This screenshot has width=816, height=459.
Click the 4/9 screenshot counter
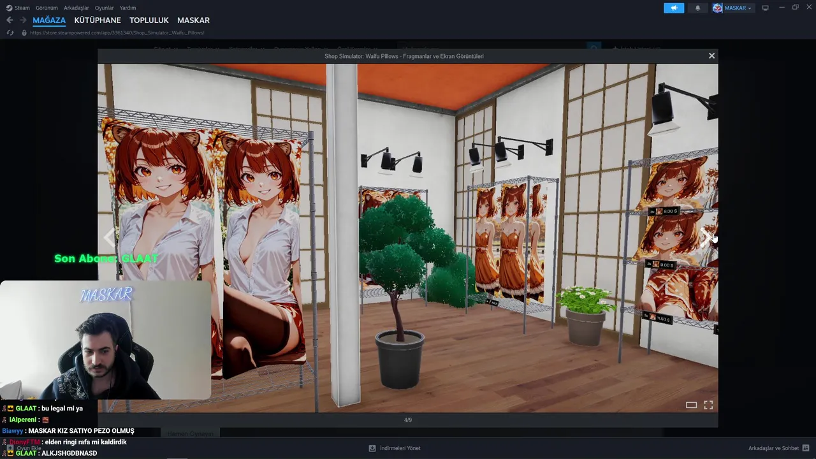pyautogui.click(x=408, y=420)
